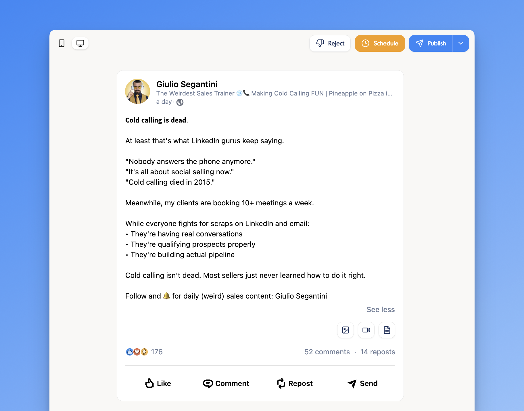Screen dimensions: 524x411
Task: Click Giulio Segantini's profile avatar
Action: coord(137,91)
